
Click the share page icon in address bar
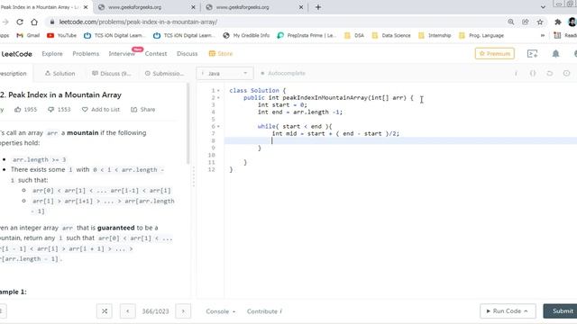[525, 22]
